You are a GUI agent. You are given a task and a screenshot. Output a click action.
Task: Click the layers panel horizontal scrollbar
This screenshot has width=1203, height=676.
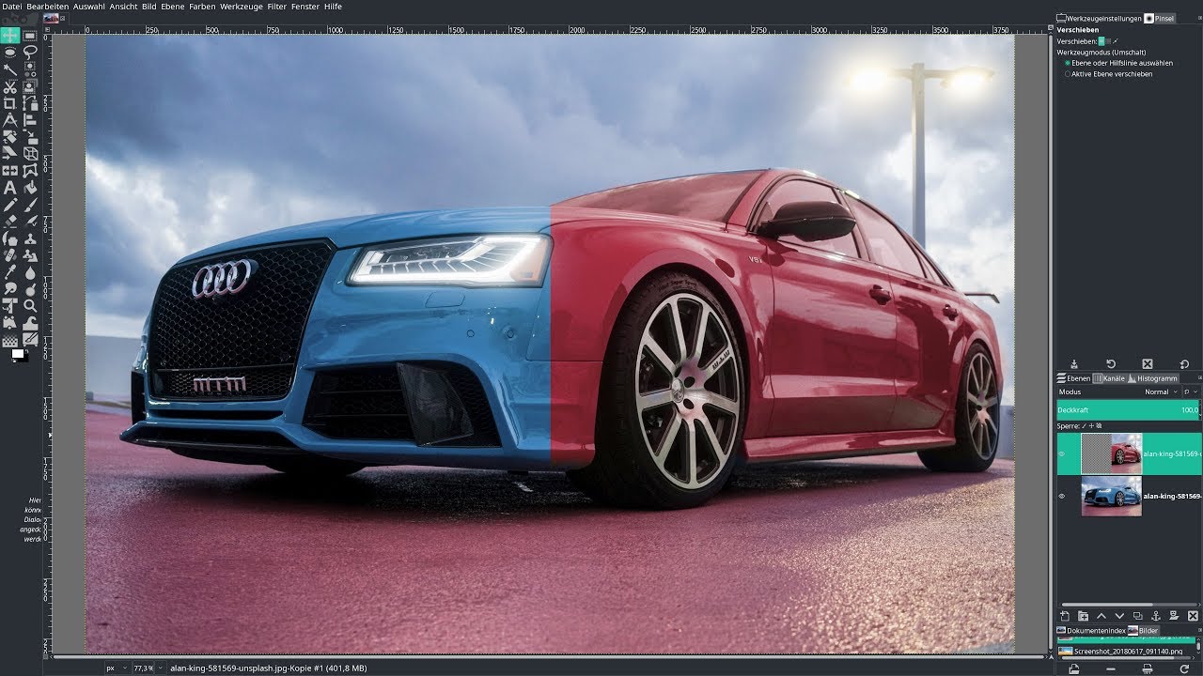click(x=1128, y=605)
